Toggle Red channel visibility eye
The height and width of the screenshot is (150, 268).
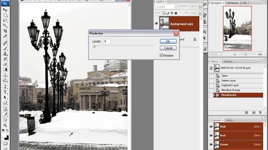click(211, 135)
